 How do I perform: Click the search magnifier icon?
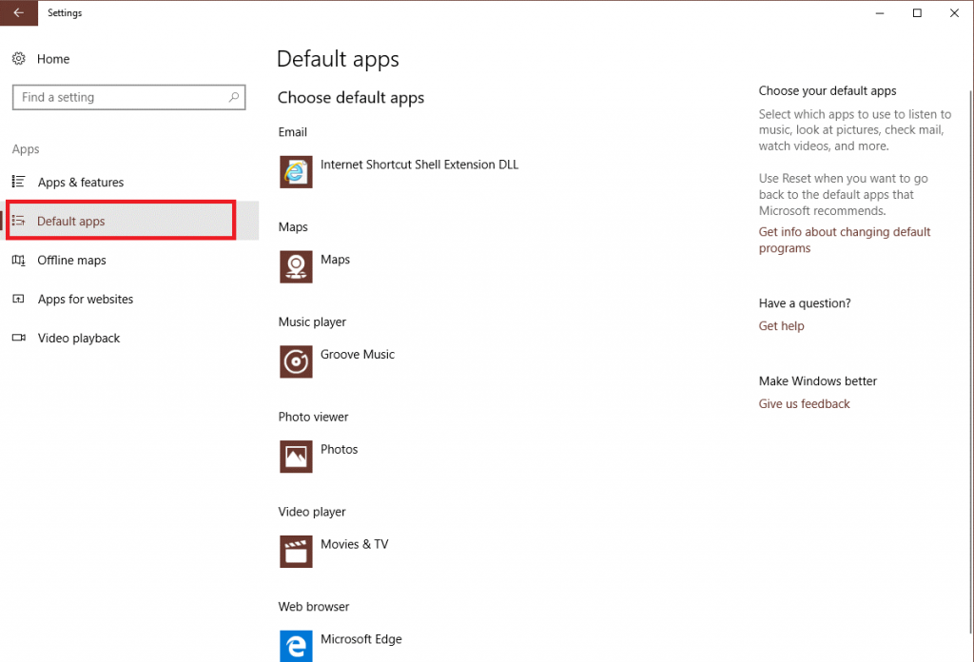click(x=234, y=97)
